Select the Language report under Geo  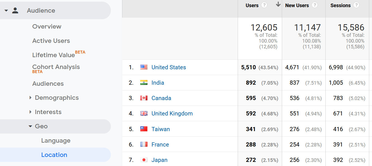tap(56, 141)
